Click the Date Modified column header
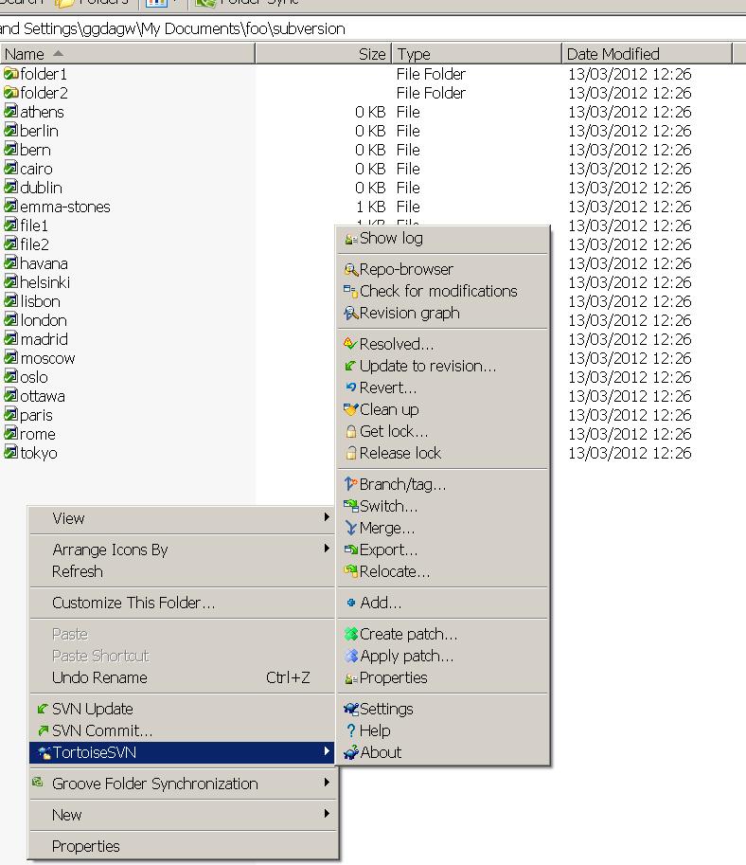 point(613,54)
